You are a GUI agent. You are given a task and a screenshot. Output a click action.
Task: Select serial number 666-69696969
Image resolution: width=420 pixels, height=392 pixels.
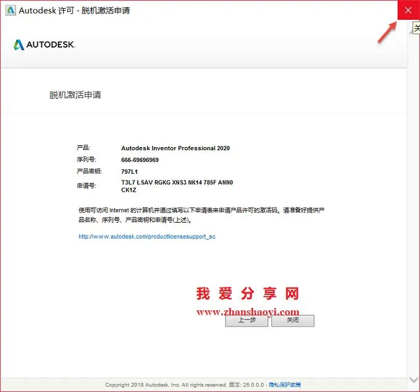click(140, 160)
